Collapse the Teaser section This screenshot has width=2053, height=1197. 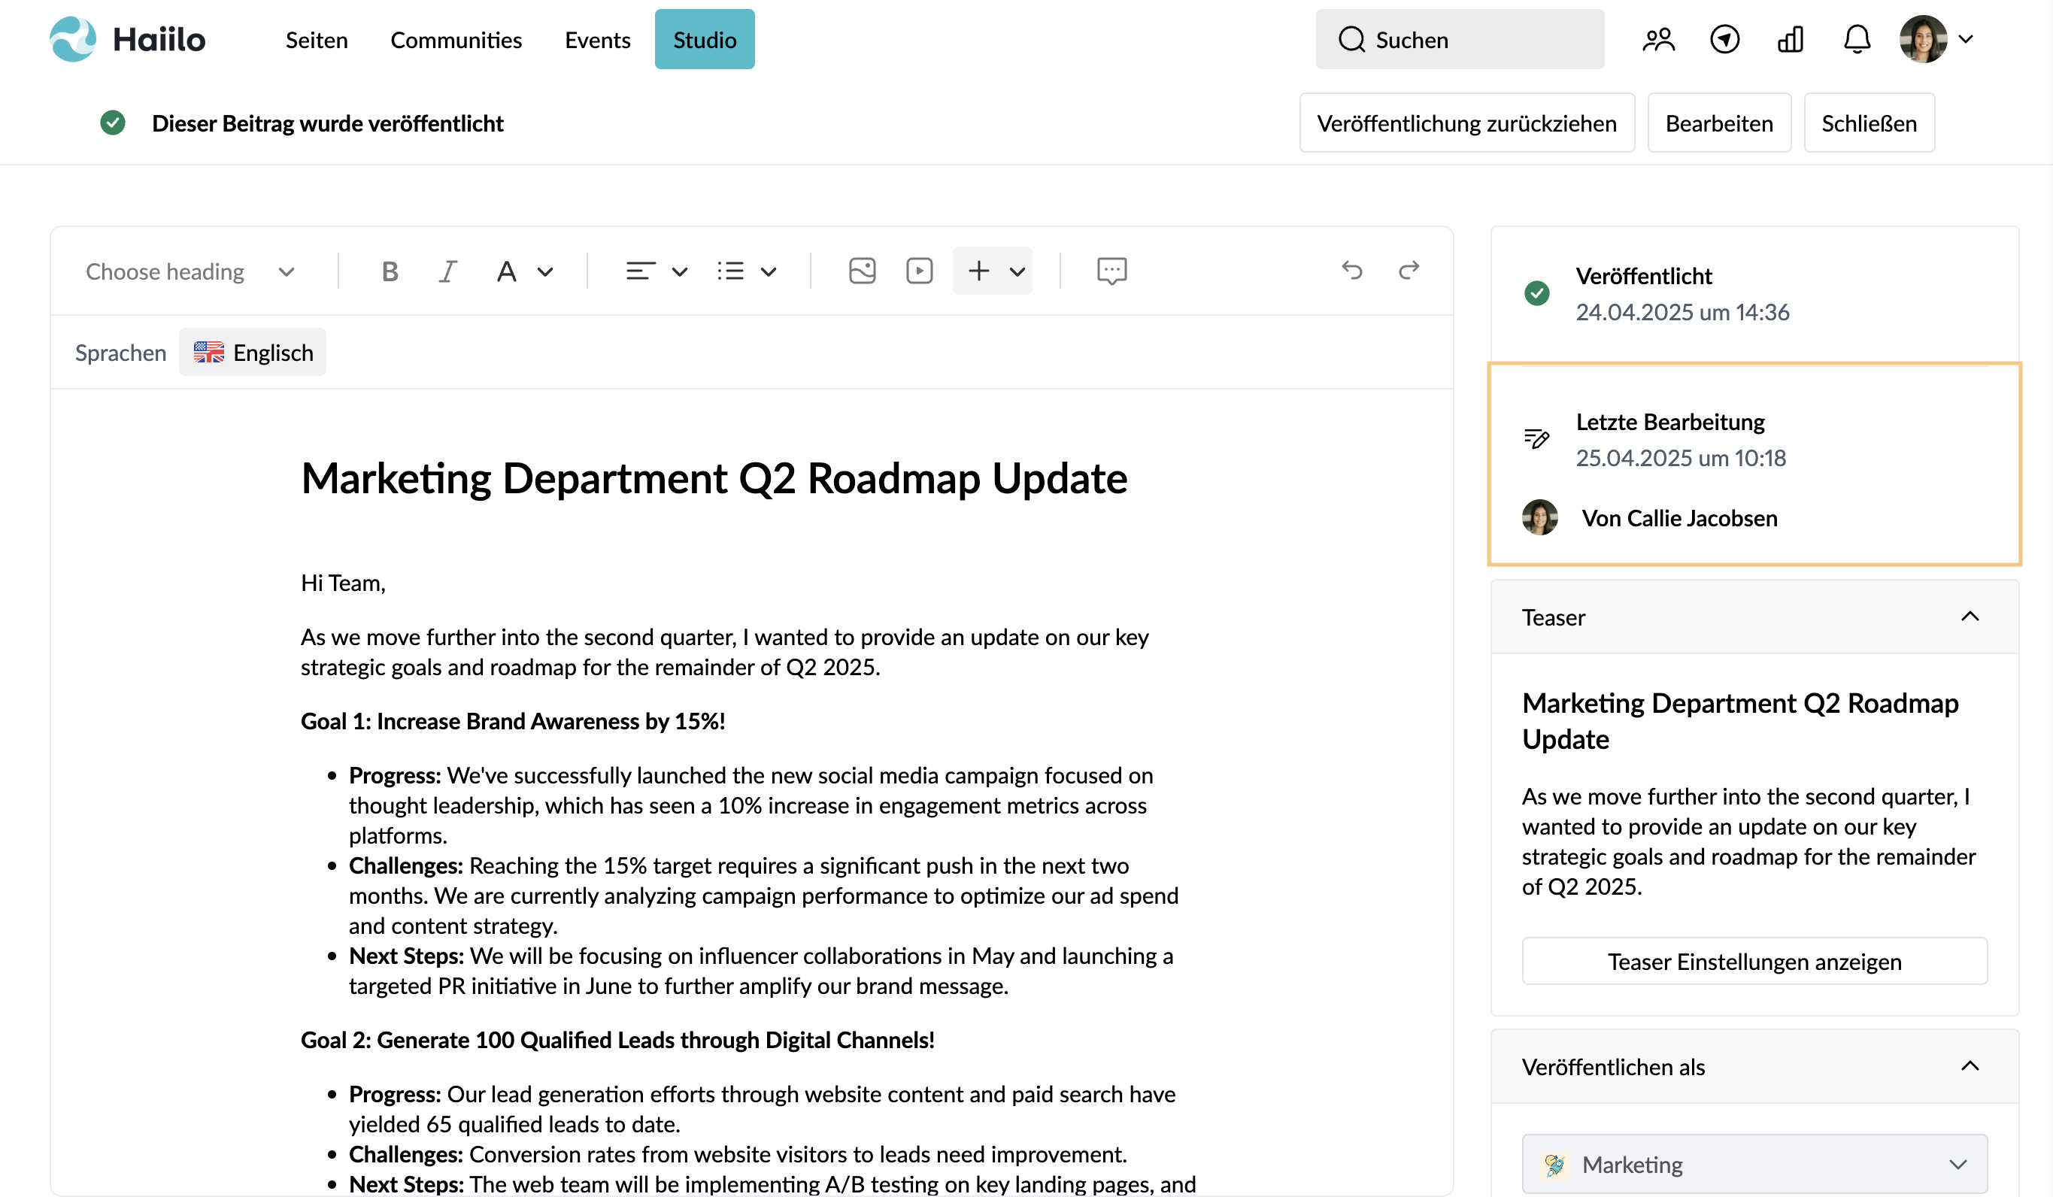[1969, 617]
